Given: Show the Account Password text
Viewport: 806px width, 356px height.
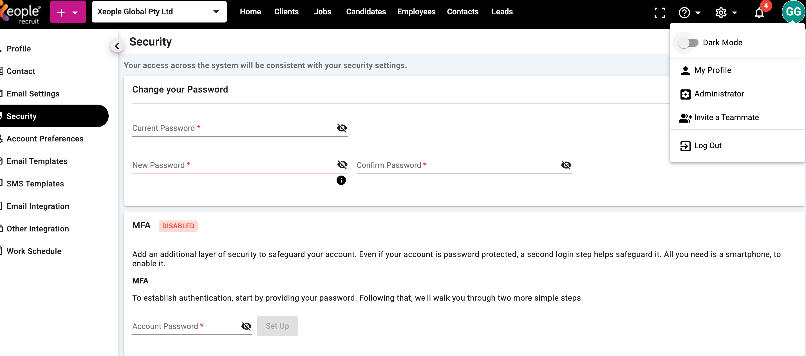Looking at the screenshot, I should [x=246, y=326].
